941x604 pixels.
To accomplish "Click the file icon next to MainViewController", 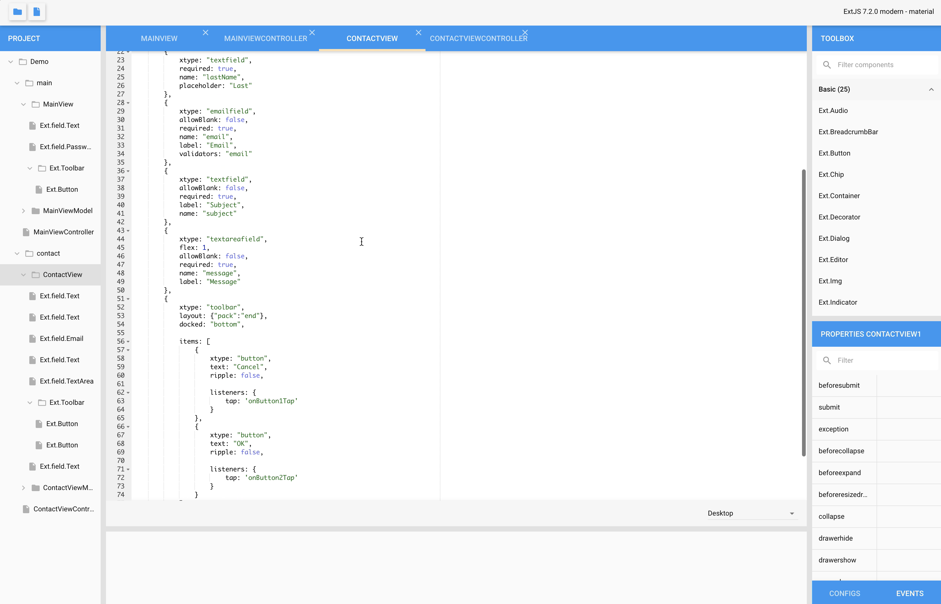I will (x=26, y=232).
